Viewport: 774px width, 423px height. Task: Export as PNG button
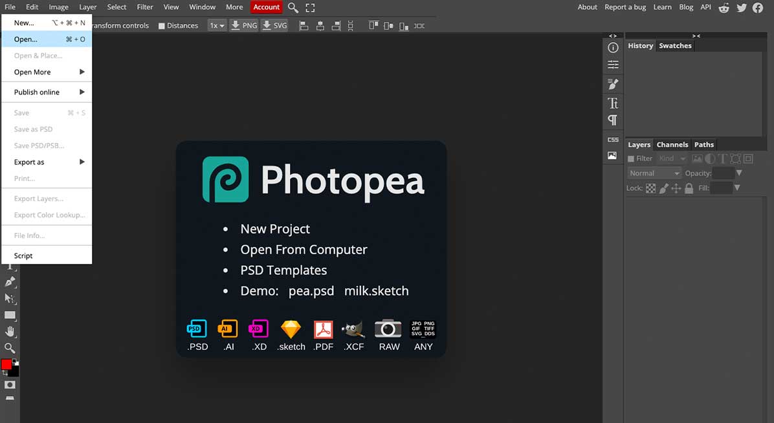pyautogui.click(x=244, y=26)
